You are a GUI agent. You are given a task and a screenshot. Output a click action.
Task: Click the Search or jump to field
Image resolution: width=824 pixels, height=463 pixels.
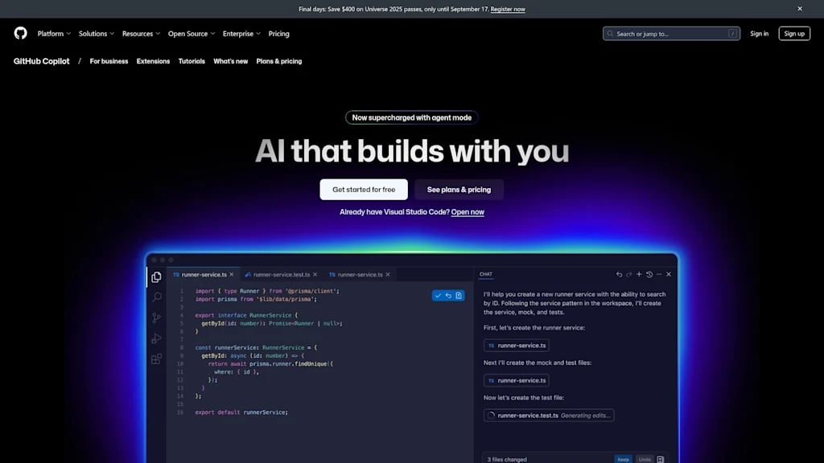(x=671, y=33)
